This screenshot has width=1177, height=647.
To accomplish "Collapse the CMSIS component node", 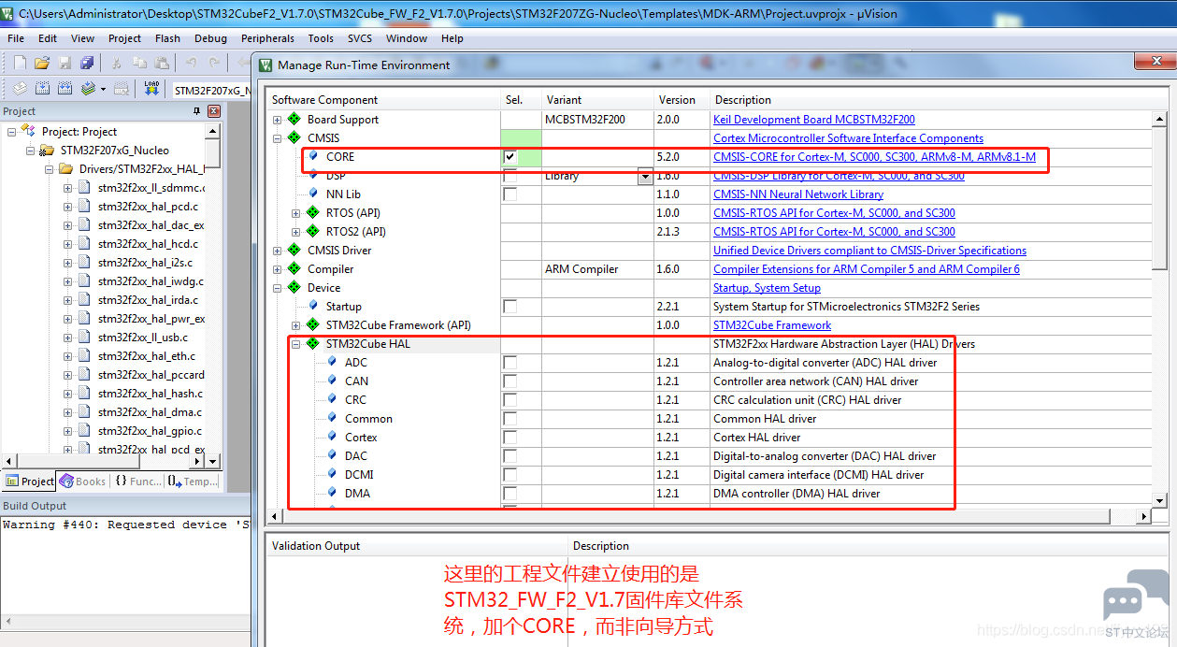I will (277, 138).
